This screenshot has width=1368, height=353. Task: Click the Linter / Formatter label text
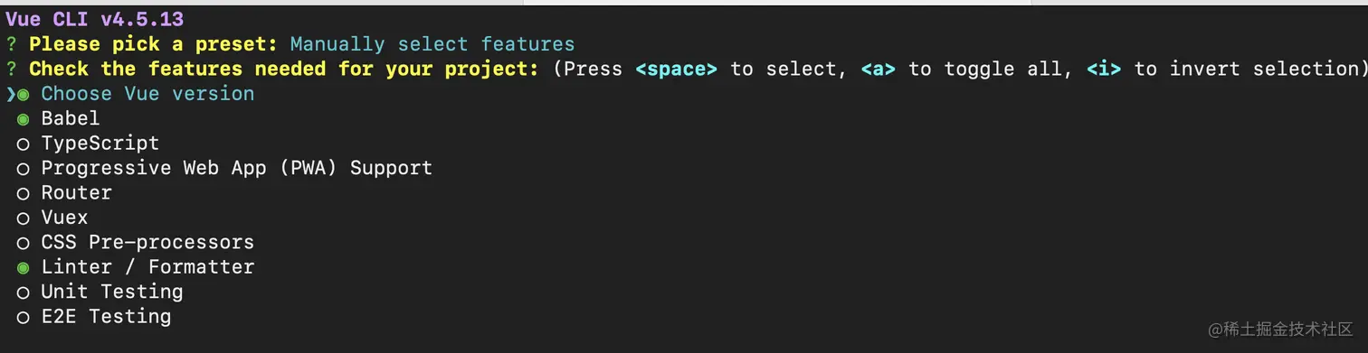[x=147, y=267]
